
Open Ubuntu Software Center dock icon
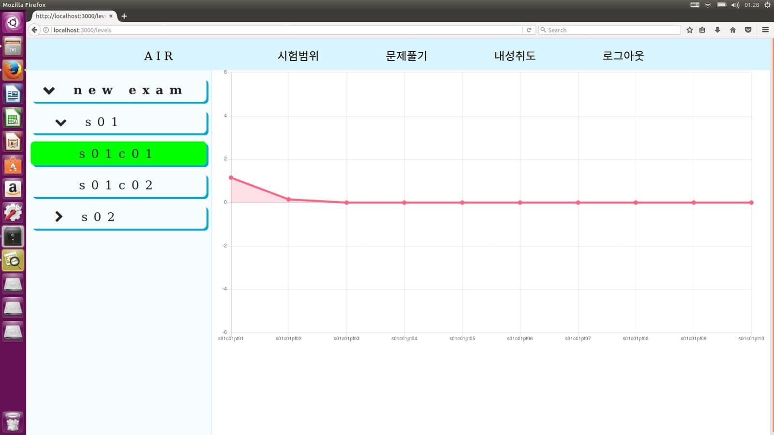[x=13, y=165]
